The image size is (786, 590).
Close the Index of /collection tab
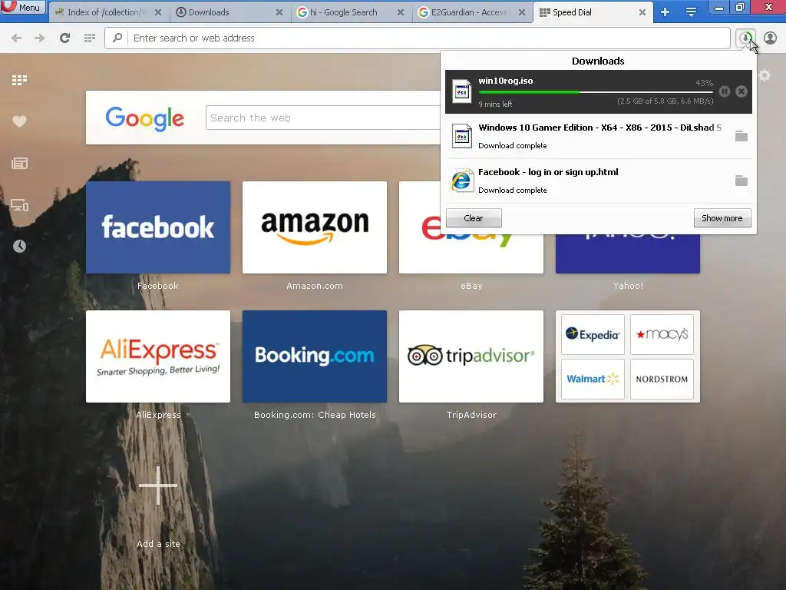(158, 12)
